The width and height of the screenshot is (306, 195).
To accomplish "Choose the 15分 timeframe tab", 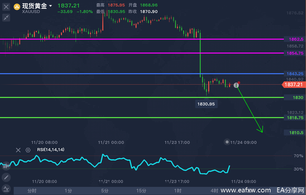I will tap(141, 191).
